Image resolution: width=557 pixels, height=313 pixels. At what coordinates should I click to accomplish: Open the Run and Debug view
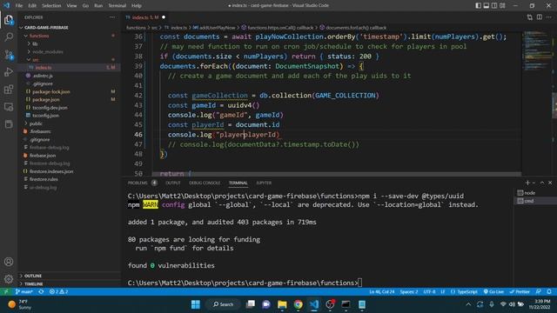(9, 71)
